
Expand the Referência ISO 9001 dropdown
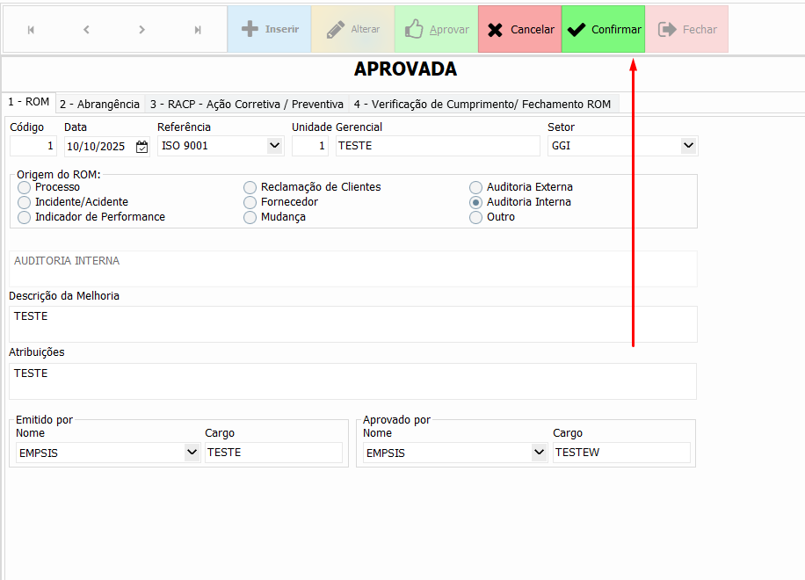point(274,146)
